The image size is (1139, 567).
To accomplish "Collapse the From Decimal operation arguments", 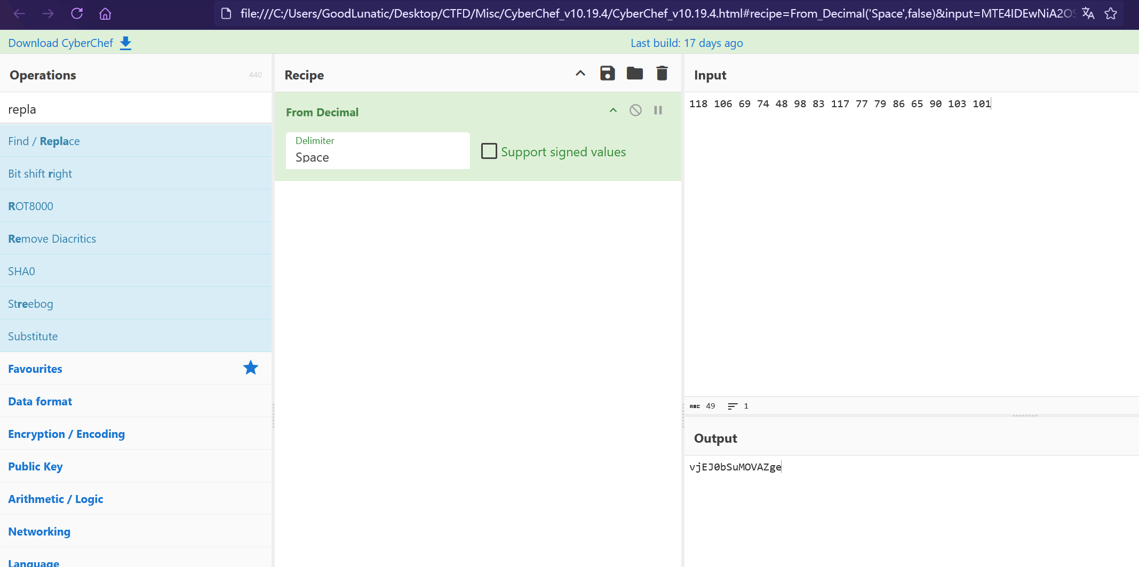I will point(613,110).
